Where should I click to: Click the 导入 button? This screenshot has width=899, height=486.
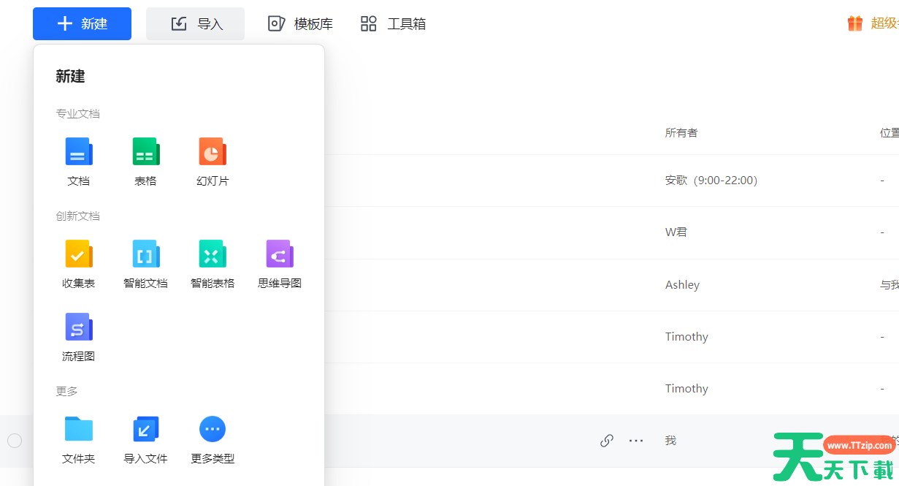[x=196, y=24]
